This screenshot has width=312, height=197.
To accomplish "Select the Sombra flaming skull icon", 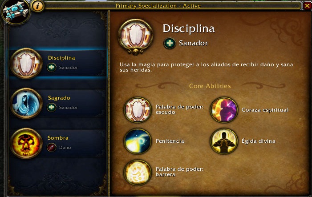I will (26, 143).
